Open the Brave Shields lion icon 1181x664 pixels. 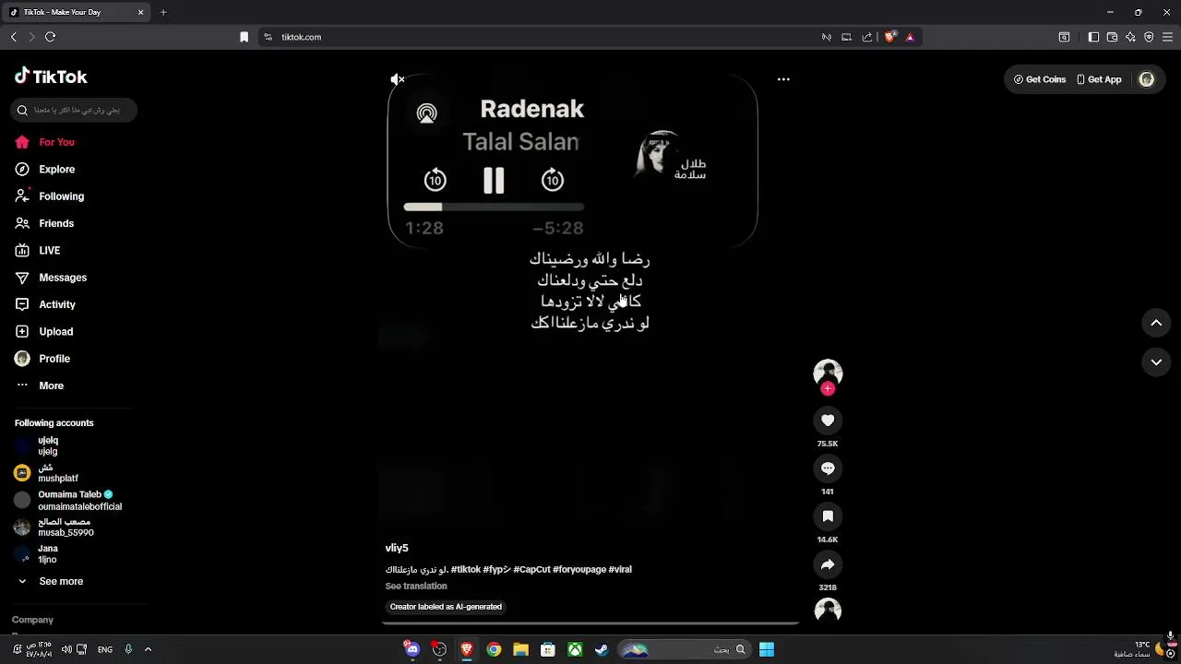click(x=890, y=37)
